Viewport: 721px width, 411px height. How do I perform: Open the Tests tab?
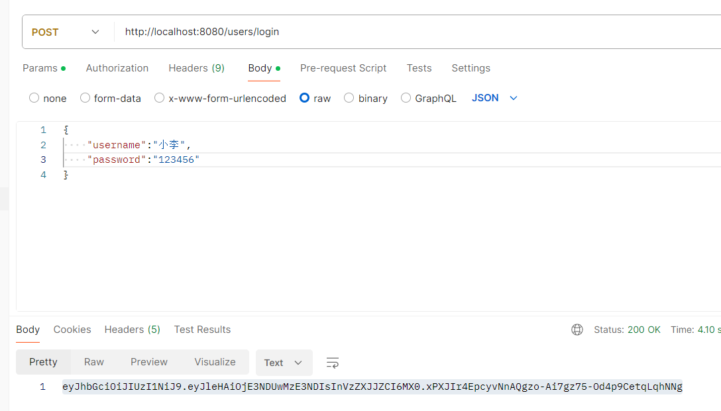[x=419, y=68]
